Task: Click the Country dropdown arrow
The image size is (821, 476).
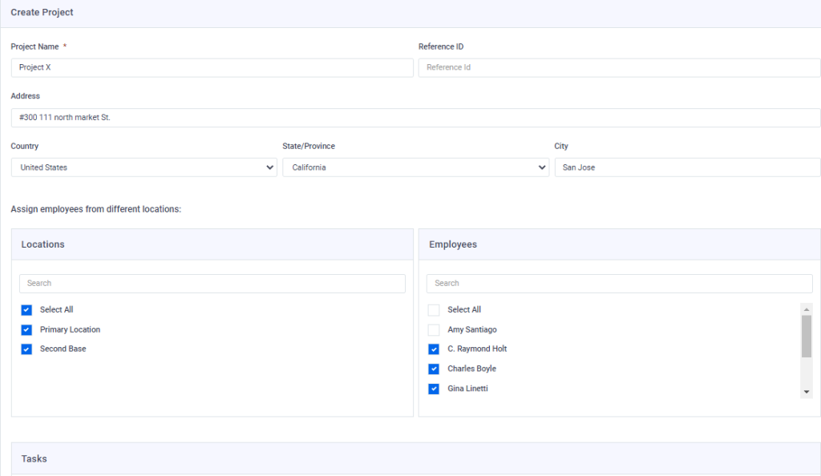Action: (x=269, y=167)
